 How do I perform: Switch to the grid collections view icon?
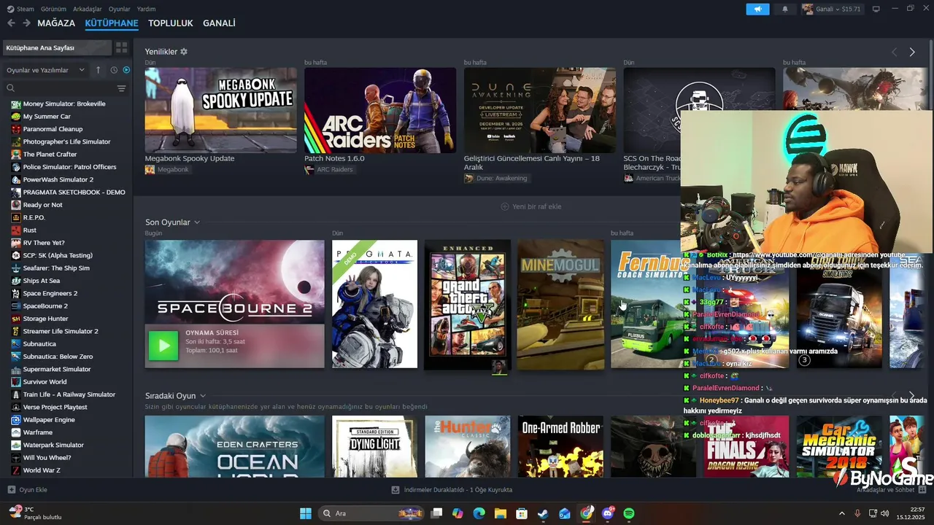pos(122,47)
